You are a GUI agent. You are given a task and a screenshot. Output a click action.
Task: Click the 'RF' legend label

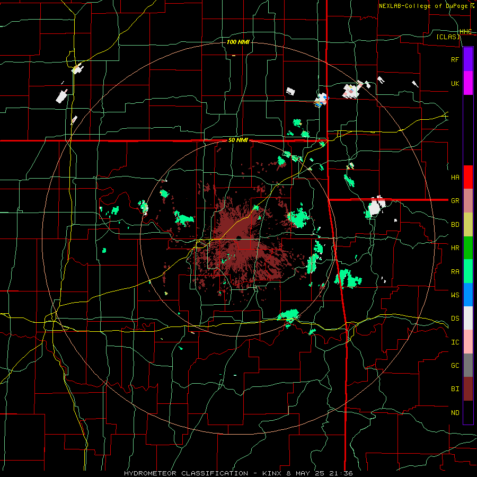click(455, 59)
